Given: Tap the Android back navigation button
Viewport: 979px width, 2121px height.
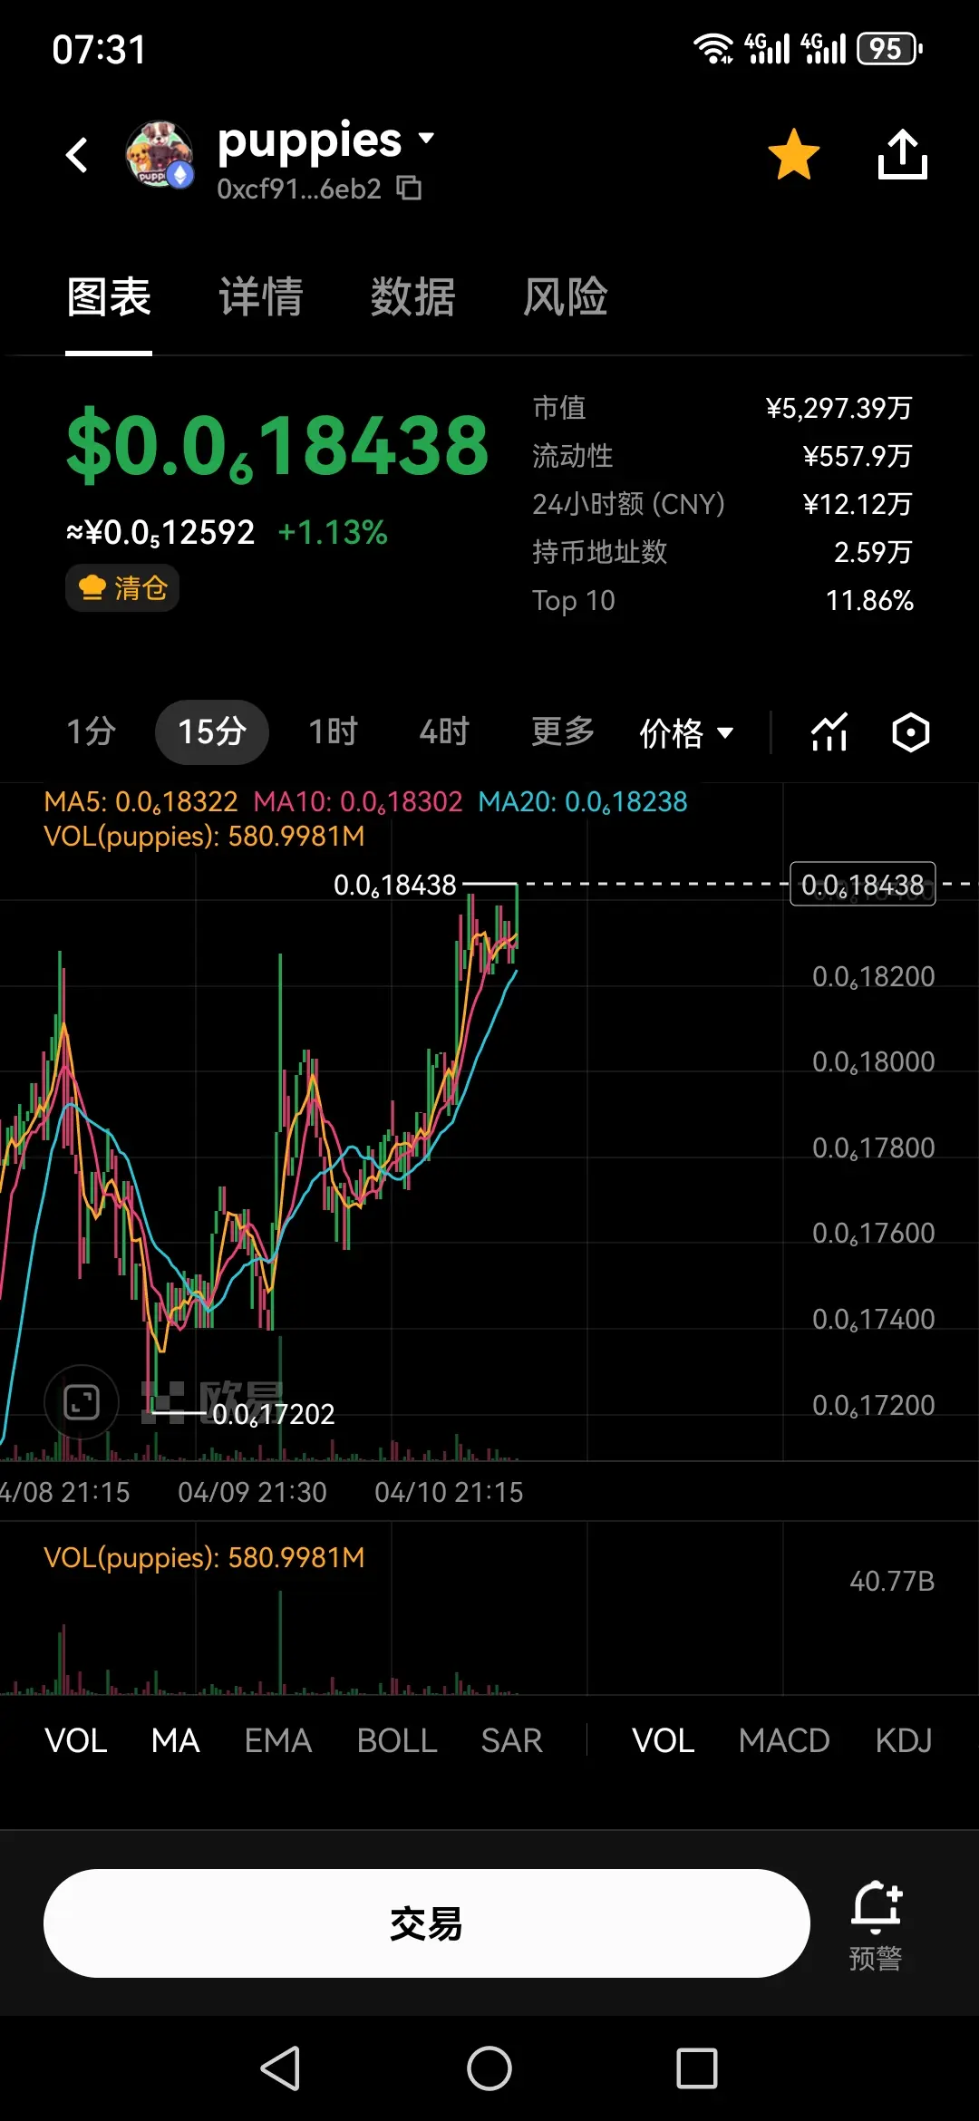Looking at the screenshot, I should tap(280, 2068).
